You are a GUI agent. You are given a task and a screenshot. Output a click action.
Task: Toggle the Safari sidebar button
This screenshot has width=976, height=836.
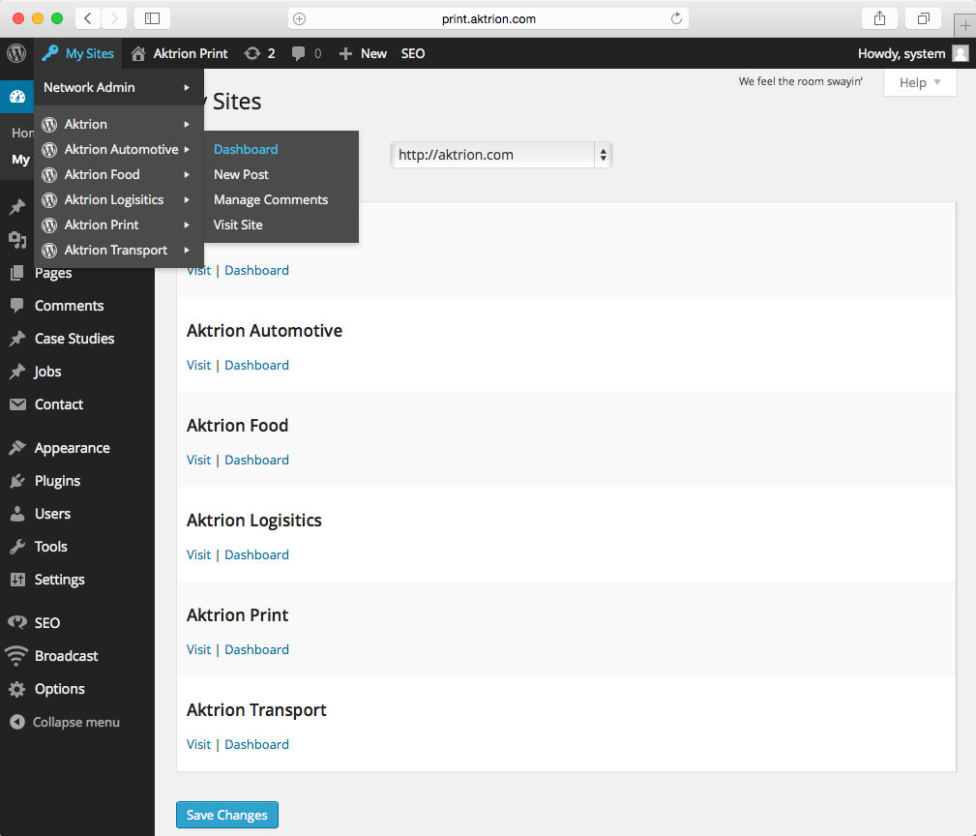152,18
